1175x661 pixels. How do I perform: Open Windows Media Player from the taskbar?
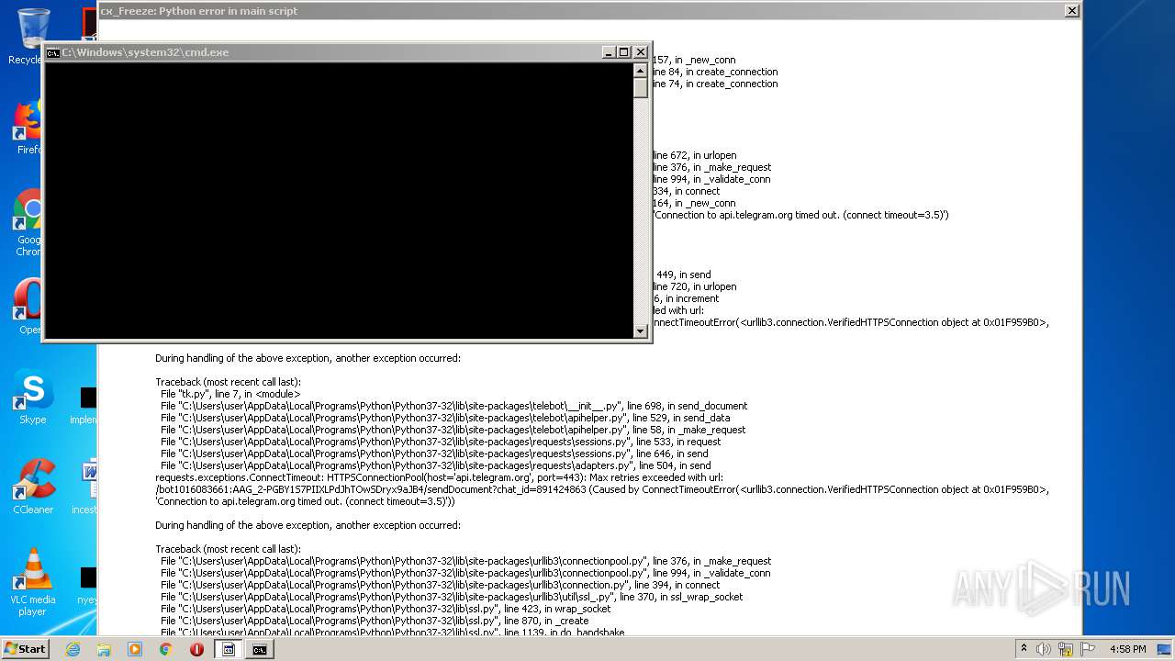click(135, 649)
